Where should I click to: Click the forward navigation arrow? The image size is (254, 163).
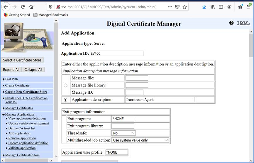click(x=15, y=7)
